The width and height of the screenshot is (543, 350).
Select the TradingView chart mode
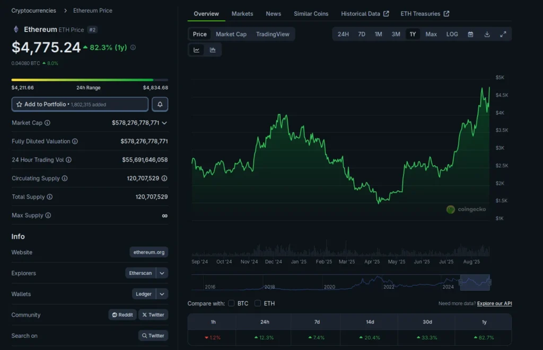point(273,34)
